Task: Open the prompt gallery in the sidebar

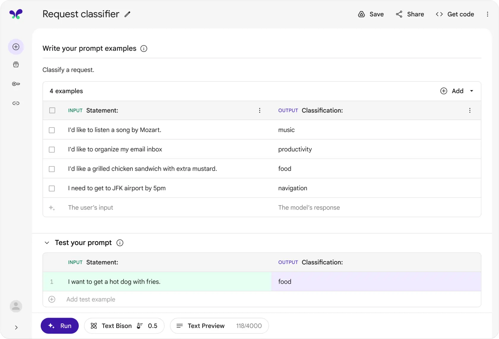Action: [16, 64]
